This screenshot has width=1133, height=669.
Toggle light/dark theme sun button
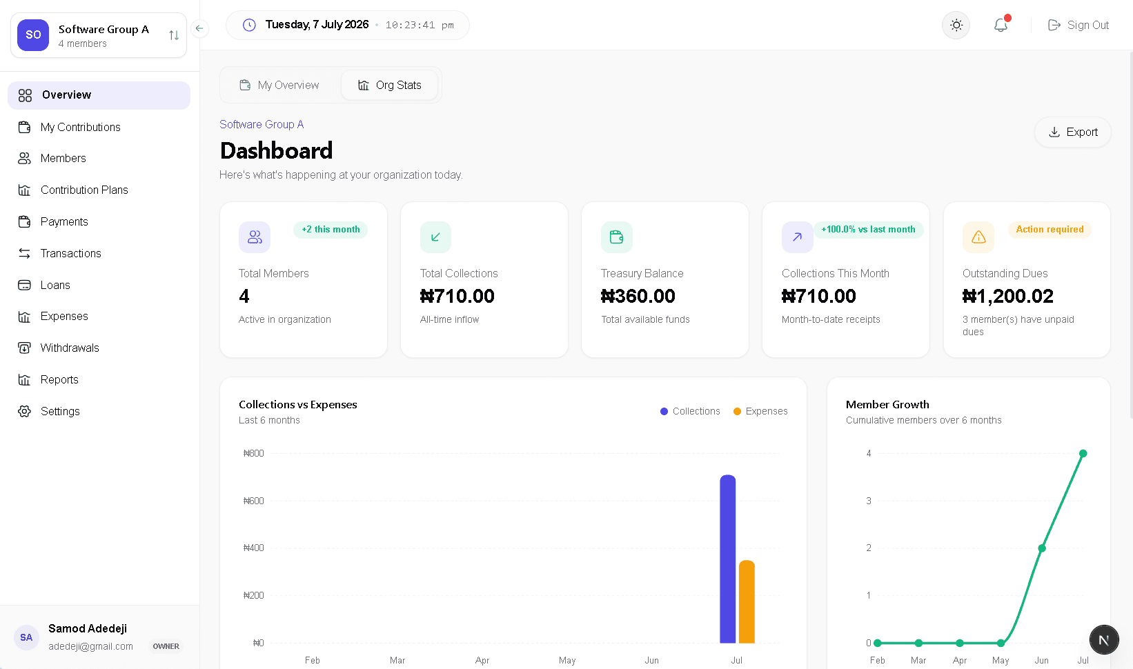pos(956,26)
